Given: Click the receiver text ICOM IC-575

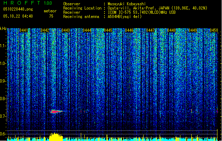Looking at the screenshot, I should [x=120, y=12].
